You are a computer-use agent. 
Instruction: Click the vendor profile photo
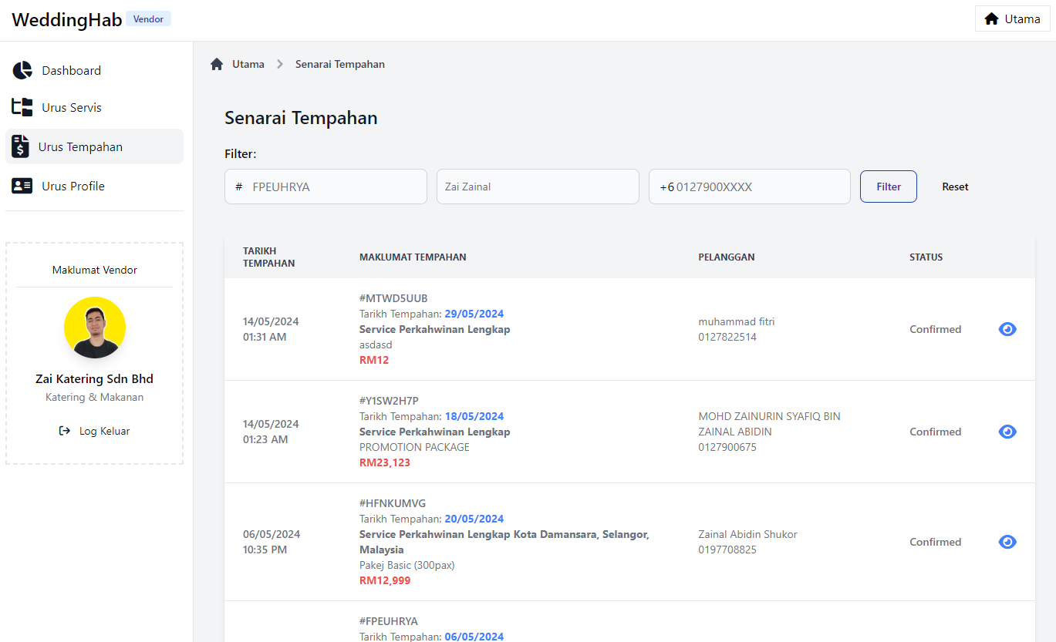pos(95,328)
